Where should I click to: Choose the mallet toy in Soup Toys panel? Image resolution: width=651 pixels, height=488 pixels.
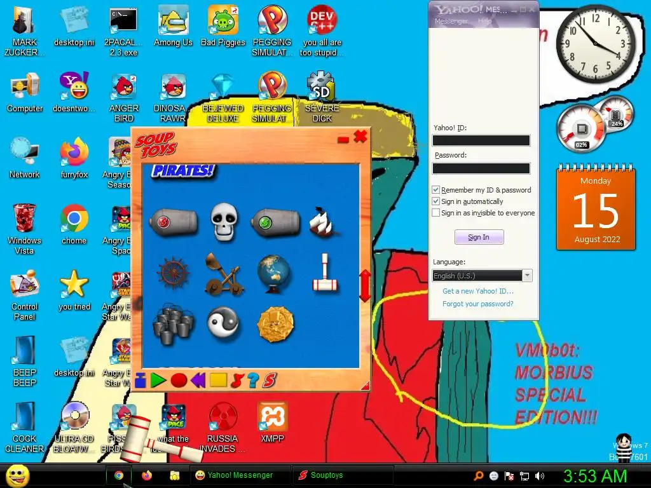(325, 272)
